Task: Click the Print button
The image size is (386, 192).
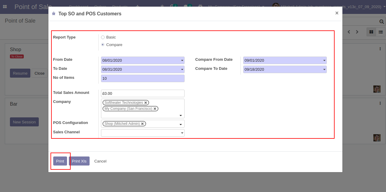Action: pyautogui.click(x=60, y=161)
